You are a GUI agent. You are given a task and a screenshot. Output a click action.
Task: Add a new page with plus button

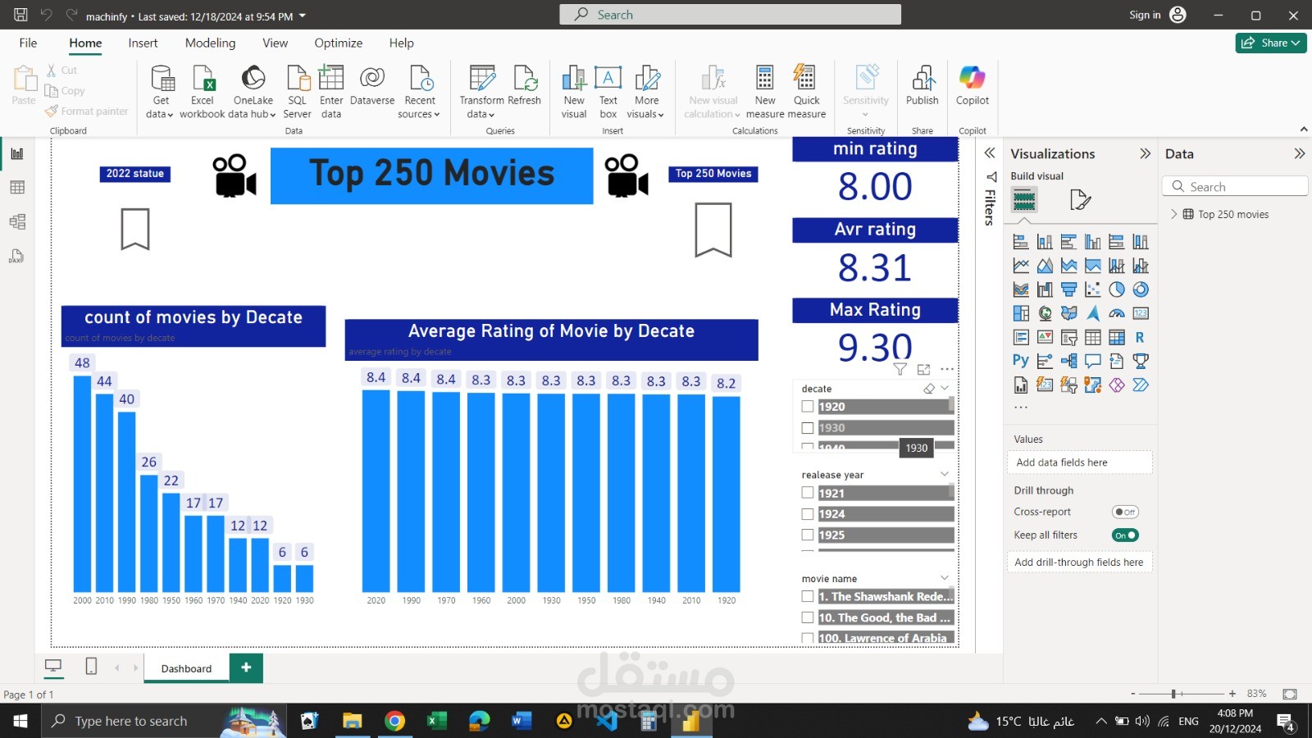[246, 667]
